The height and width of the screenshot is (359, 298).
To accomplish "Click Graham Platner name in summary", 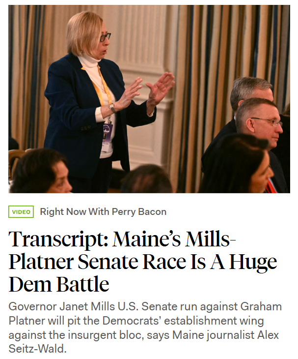I will point(261,306).
